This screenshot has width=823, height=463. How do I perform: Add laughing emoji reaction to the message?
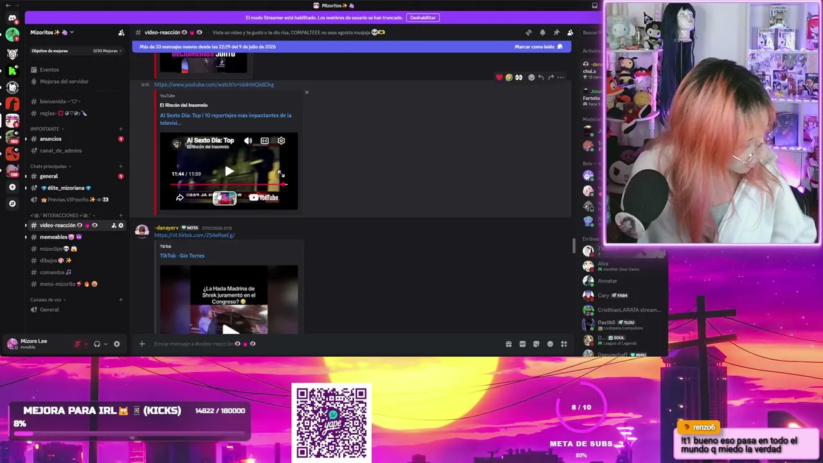tap(509, 77)
